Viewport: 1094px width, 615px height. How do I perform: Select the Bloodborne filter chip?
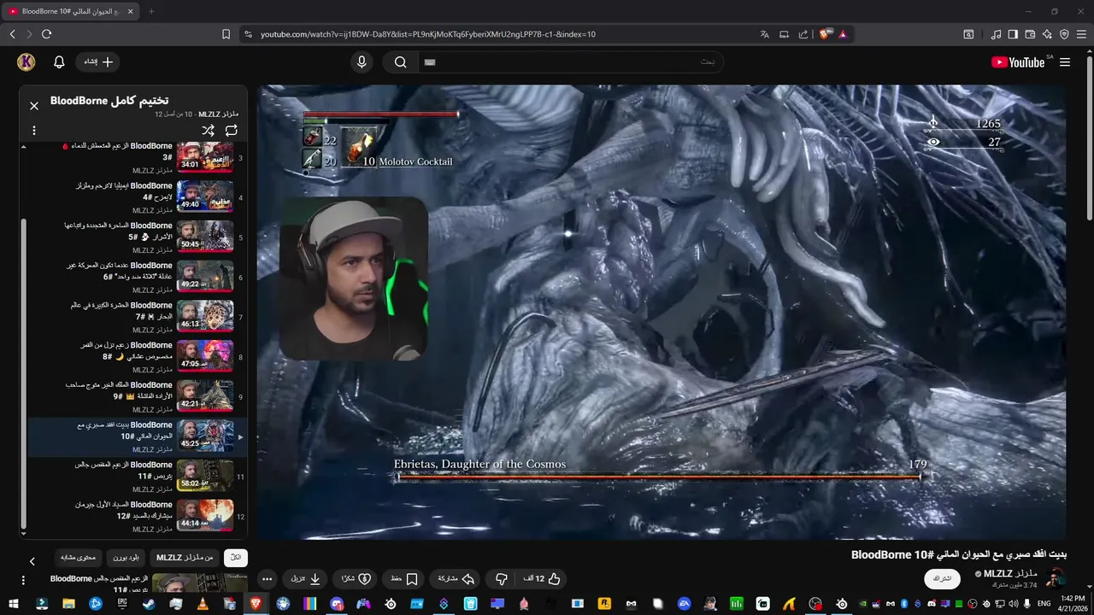[x=126, y=558]
